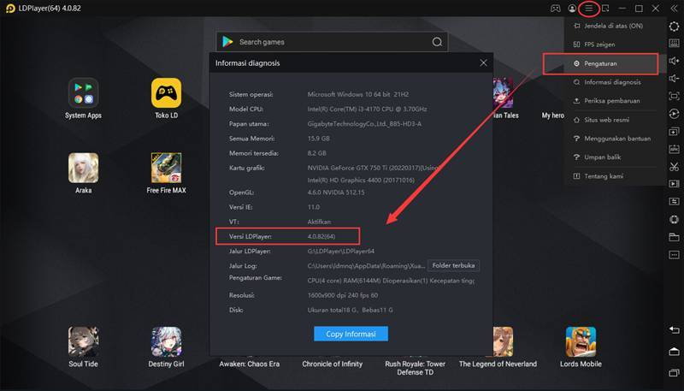Click the Google Play logo in search bar
This screenshot has width=684, height=391.
point(227,42)
